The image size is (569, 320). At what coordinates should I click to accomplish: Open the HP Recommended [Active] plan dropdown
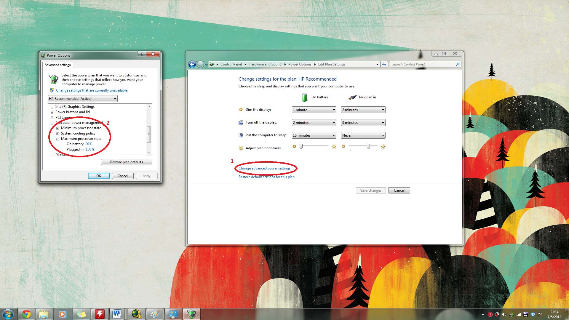click(83, 99)
